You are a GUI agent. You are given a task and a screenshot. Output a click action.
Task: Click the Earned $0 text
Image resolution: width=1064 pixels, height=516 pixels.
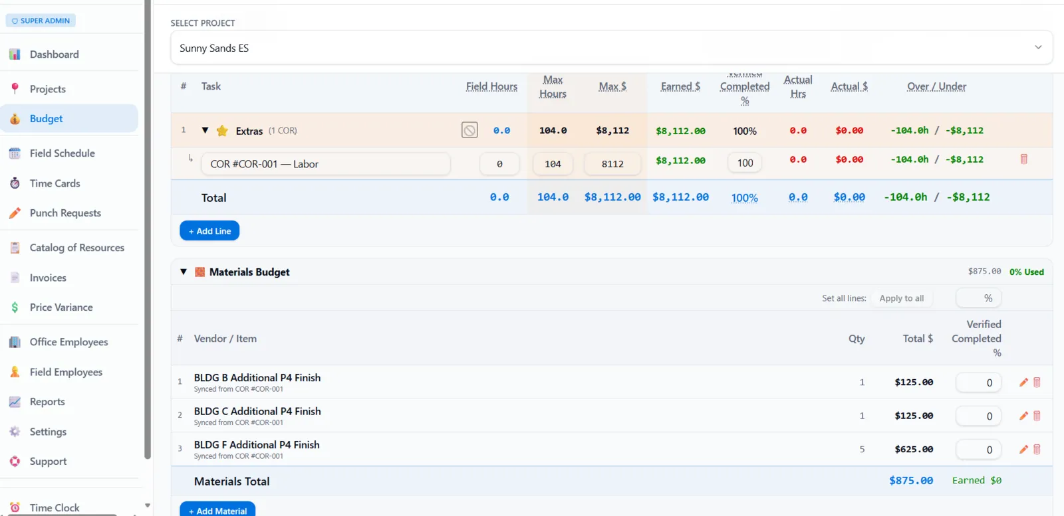click(x=977, y=481)
